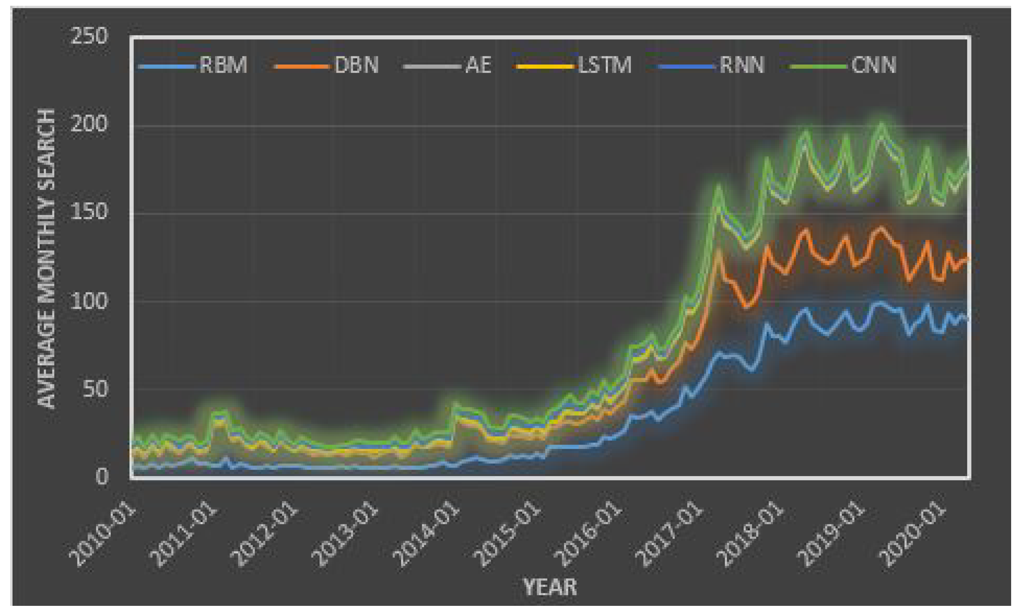Screen dimensions: 1022x614
Task: Click the 2014-01 x-axis label
Action: click(426, 535)
